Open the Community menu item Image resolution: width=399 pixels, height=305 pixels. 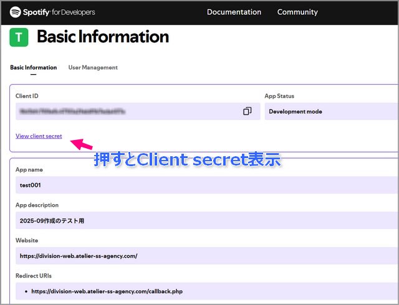click(297, 12)
